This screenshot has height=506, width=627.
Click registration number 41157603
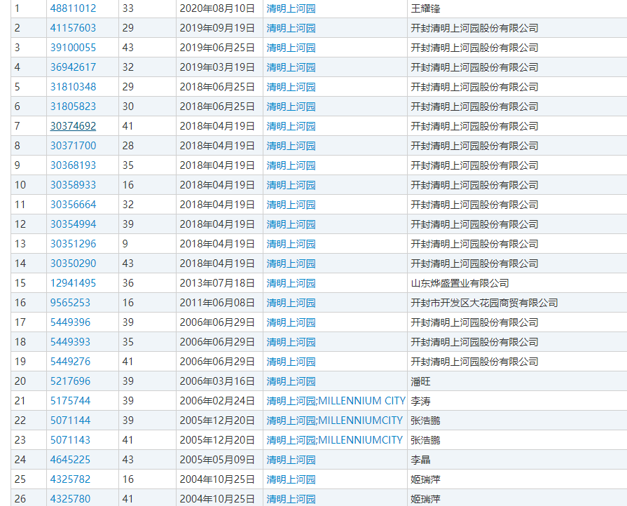(x=73, y=28)
